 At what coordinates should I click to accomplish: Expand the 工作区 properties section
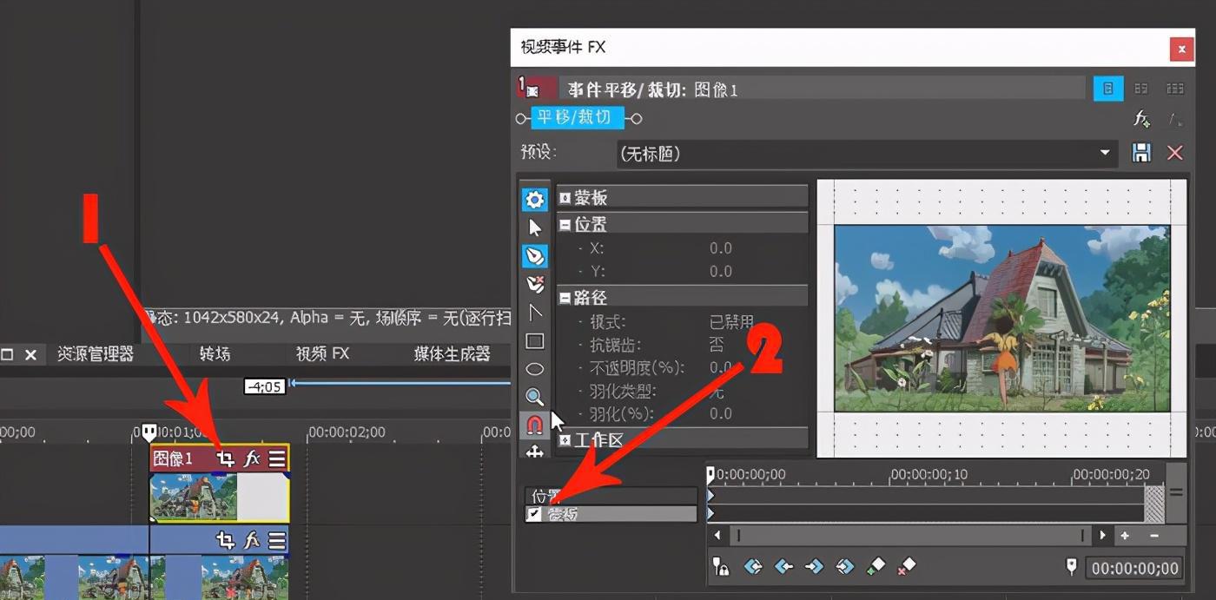coord(565,440)
